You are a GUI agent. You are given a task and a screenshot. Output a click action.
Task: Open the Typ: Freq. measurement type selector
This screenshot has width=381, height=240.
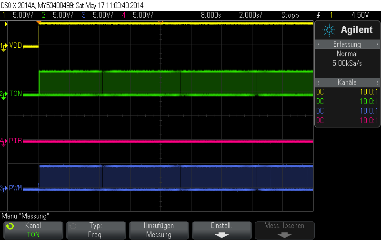[x=96, y=230]
